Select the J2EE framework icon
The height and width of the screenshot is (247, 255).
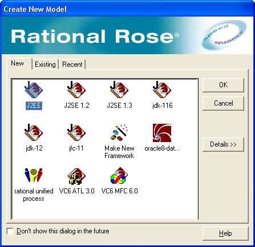(34, 90)
